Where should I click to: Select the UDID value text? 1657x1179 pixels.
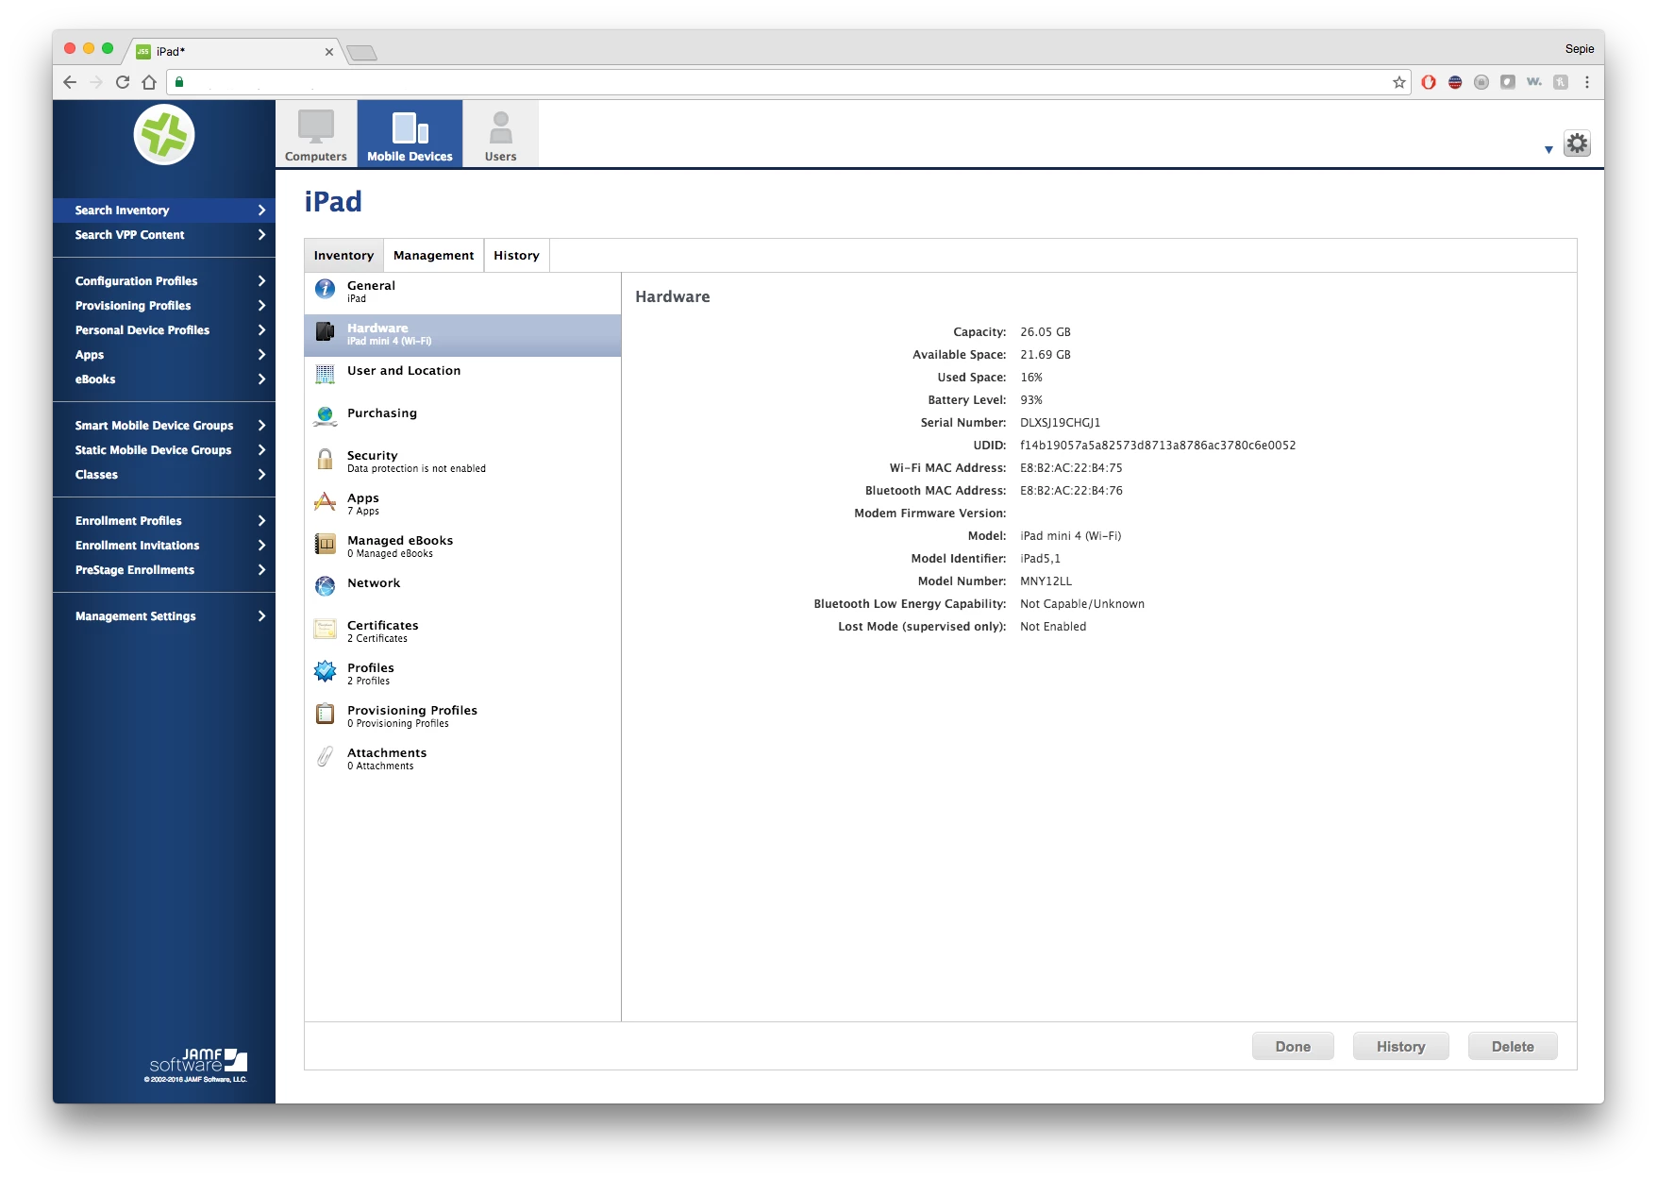click(1158, 446)
